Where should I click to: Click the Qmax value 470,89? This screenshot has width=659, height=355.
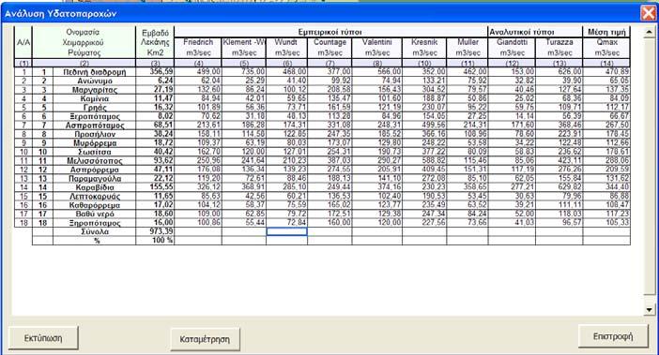pos(617,72)
